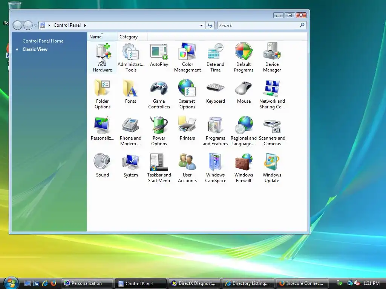
Task: Refresh the Control Panel view
Action: (210, 25)
